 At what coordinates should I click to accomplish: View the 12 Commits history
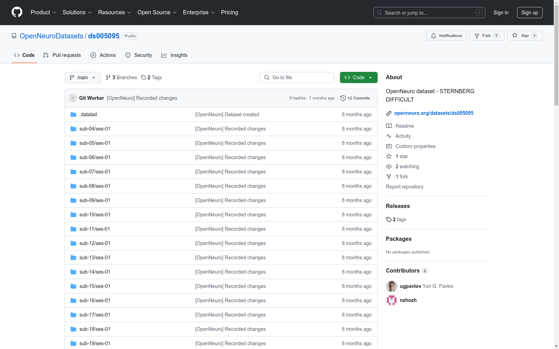[x=355, y=98]
